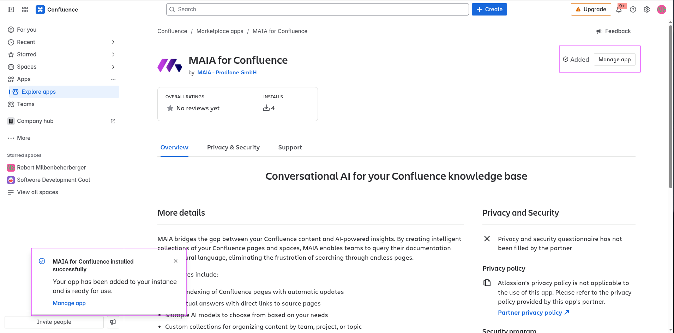Click the 'No reviews yet' rating text
The image size is (674, 333).
(x=198, y=108)
